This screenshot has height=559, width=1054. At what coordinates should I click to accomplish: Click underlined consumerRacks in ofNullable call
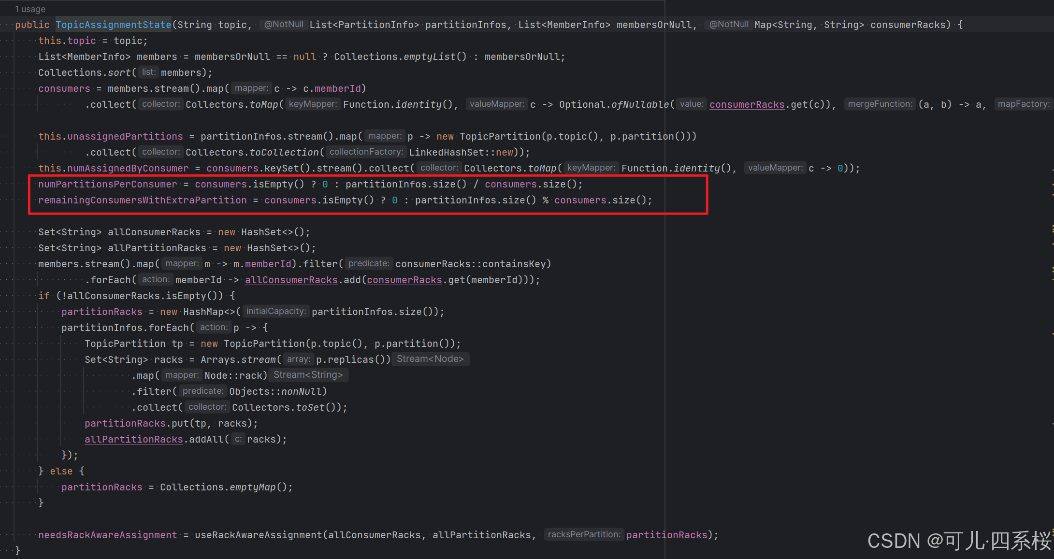tap(747, 104)
